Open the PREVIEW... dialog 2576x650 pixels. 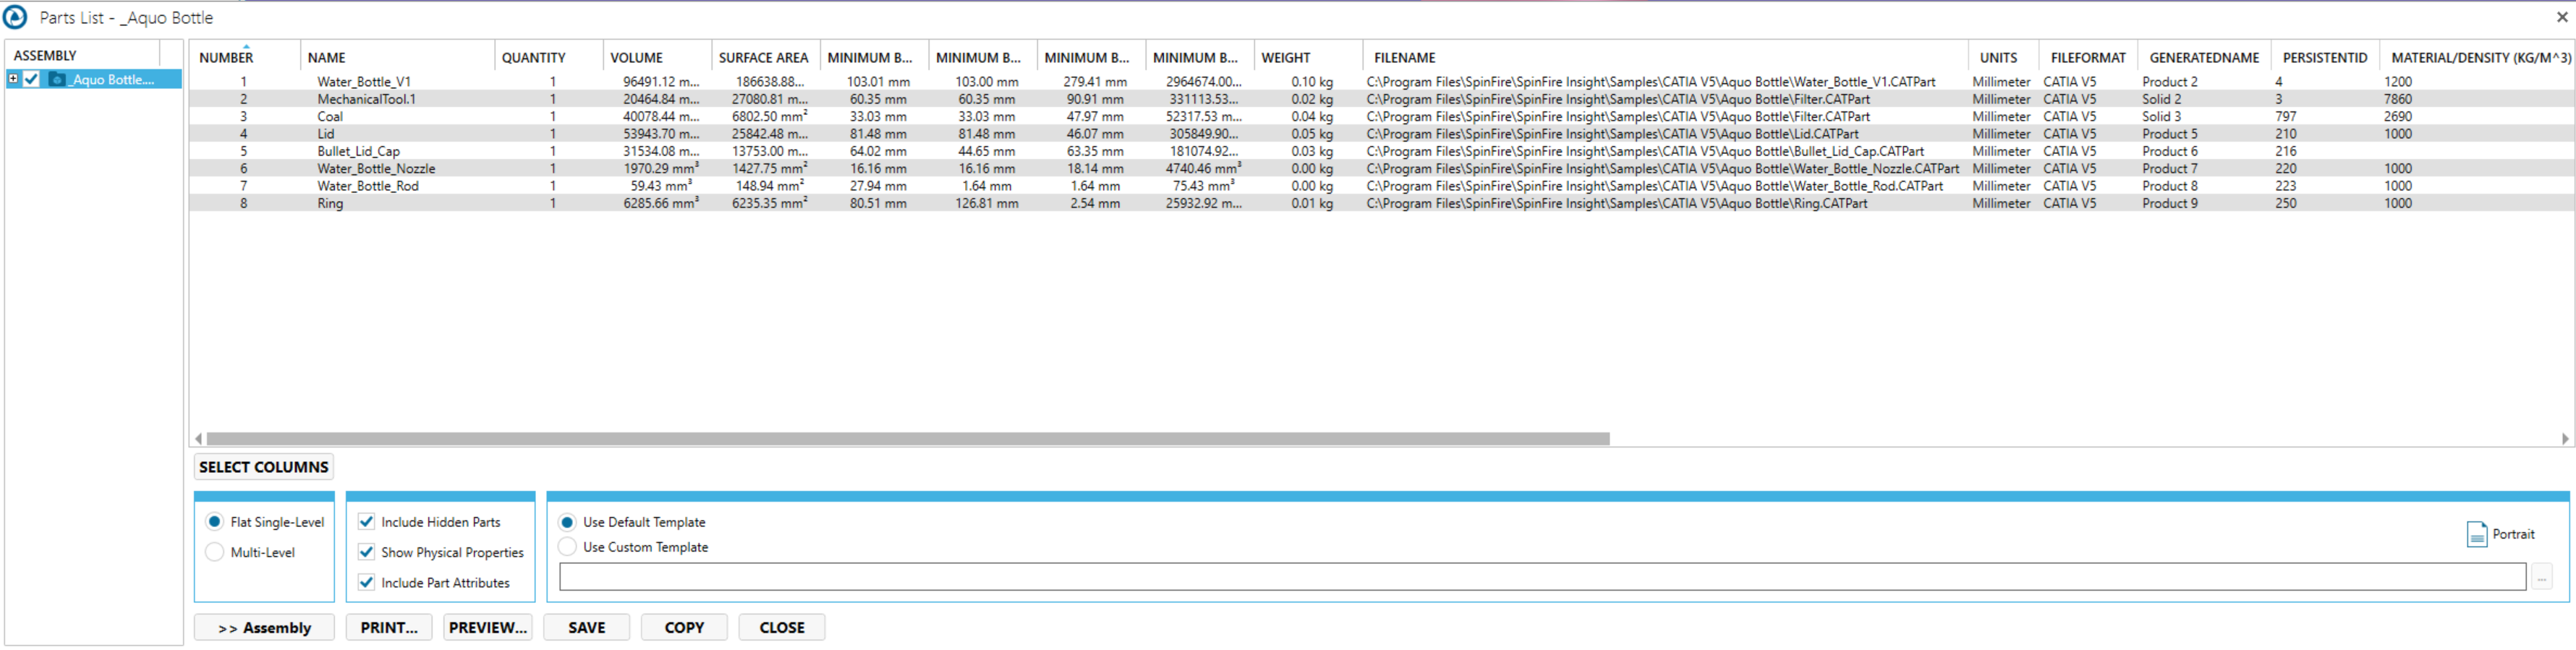coord(488,628)
